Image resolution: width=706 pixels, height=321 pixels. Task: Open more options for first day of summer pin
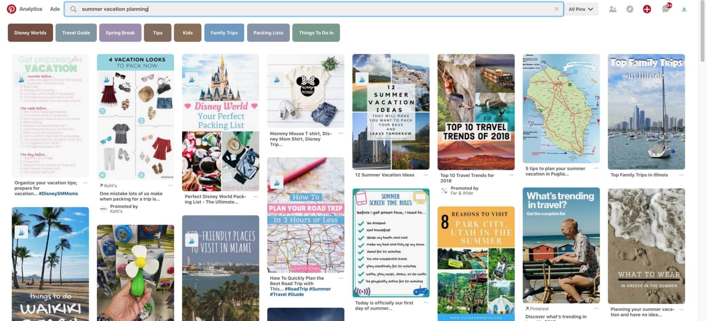tap(426, 302)
